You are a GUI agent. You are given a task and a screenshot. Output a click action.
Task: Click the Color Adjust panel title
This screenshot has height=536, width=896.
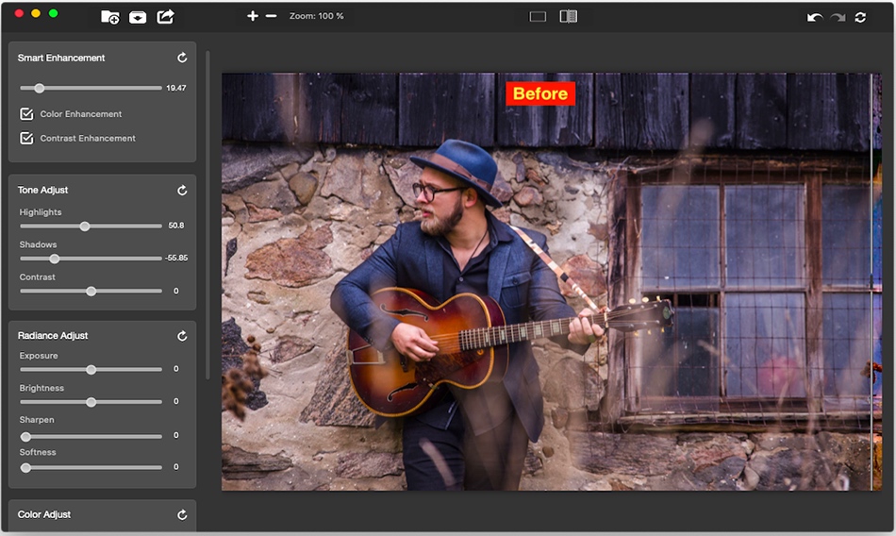point(44,515)
